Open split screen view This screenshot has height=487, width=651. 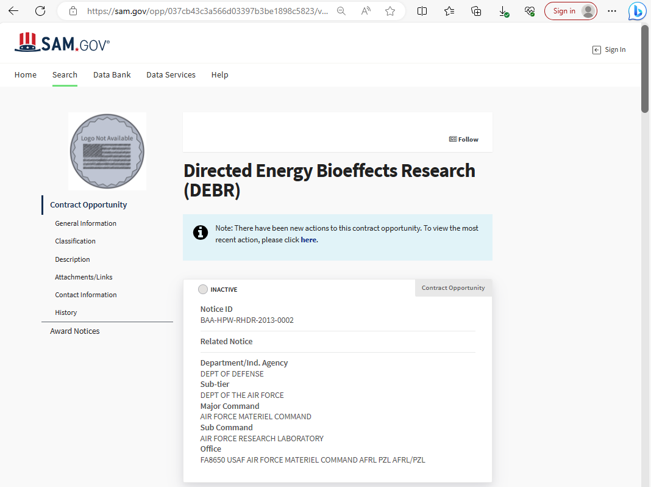click(x=422, y=10)
